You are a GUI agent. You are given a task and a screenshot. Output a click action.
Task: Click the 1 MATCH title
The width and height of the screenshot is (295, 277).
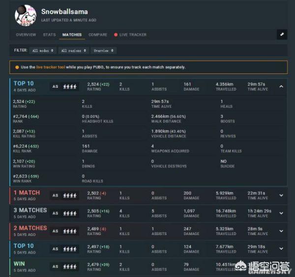[x=27, y=193]
